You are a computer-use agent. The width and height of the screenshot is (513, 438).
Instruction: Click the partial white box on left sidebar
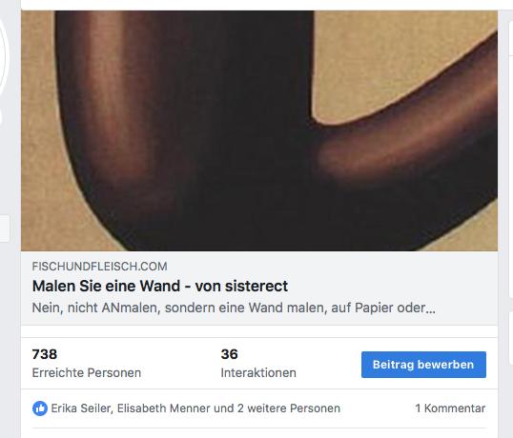click(4, 229)
